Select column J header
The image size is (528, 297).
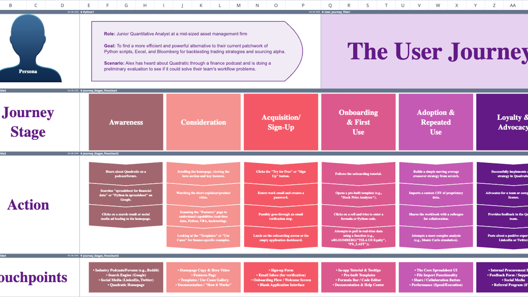coord(182,5)
